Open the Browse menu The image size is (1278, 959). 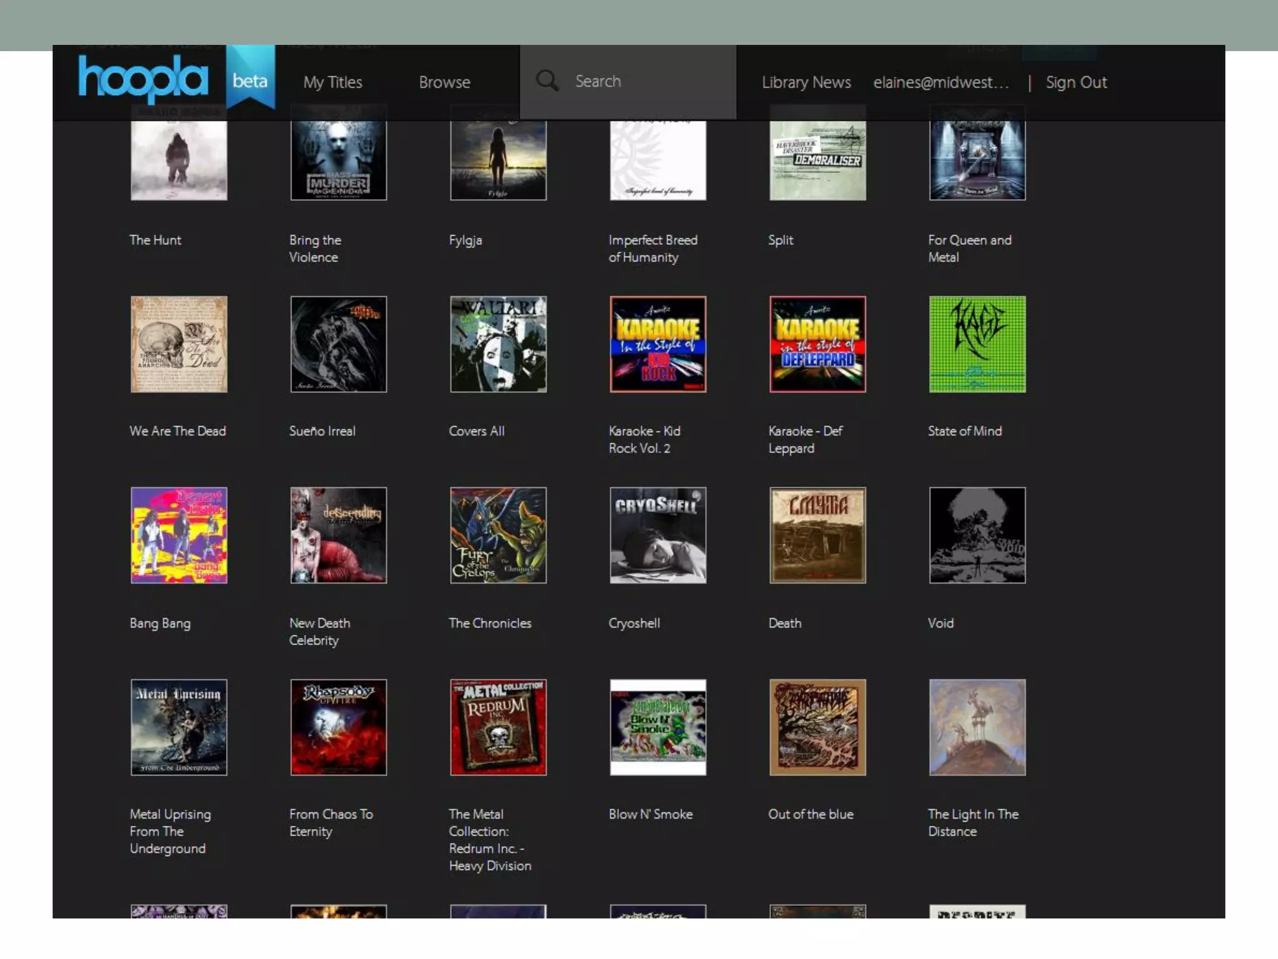coord(444,82)
